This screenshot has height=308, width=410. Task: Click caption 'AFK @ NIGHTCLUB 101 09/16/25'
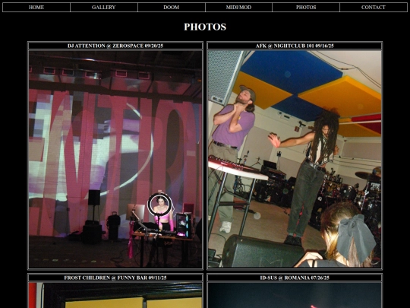point(295,46)
